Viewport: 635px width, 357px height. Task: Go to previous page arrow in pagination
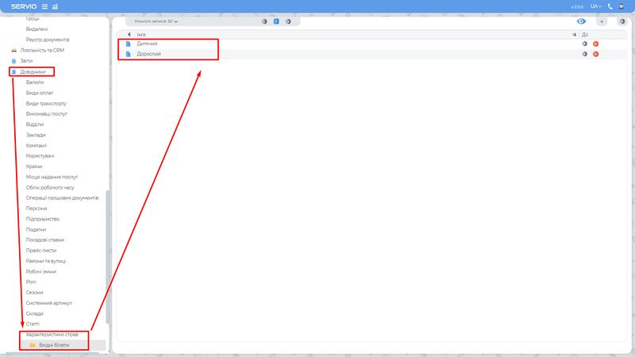[264, 21]
